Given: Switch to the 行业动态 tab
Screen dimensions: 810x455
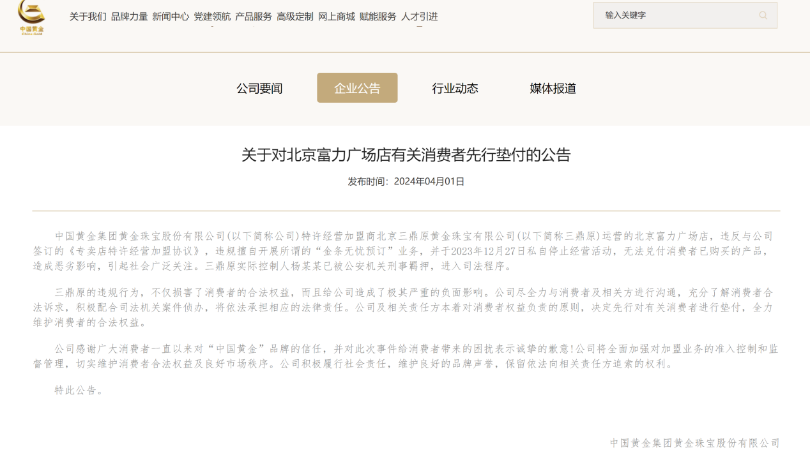Looking at the screenshot, I should coord(455,88).
